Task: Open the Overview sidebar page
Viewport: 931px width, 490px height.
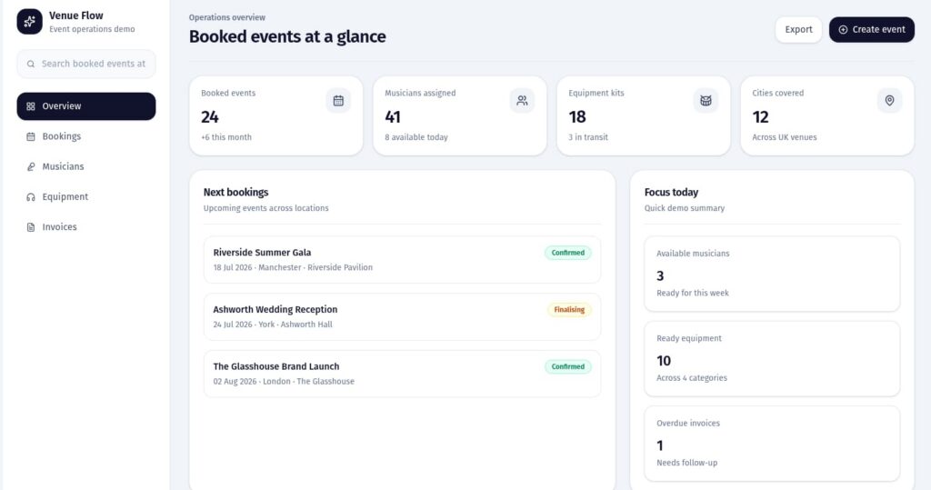Action: coord(86,106)
